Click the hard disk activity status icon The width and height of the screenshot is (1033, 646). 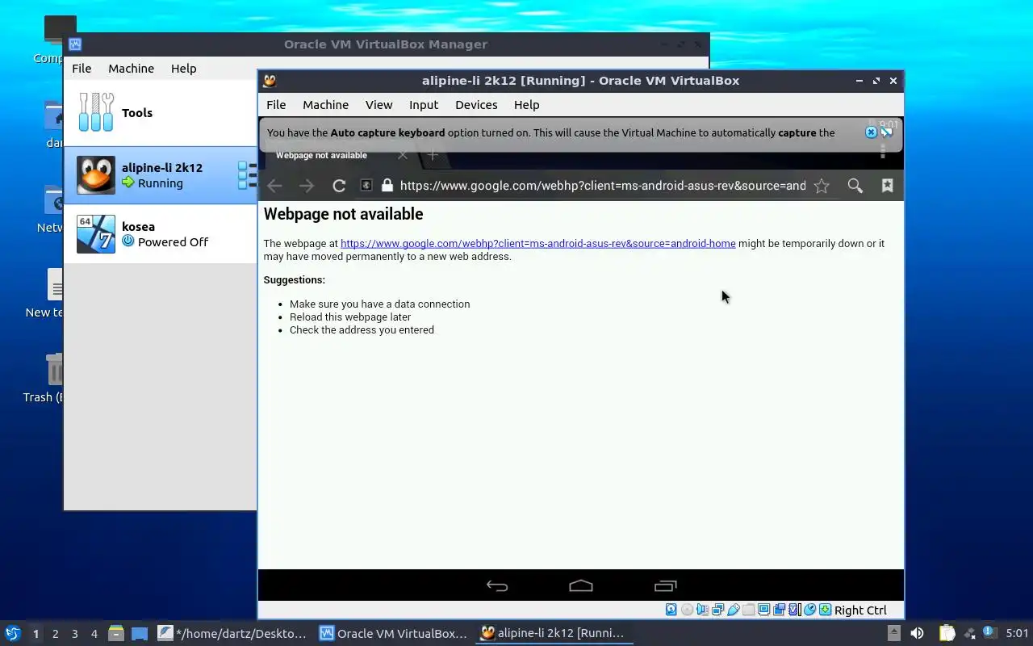tap(671, 610)
